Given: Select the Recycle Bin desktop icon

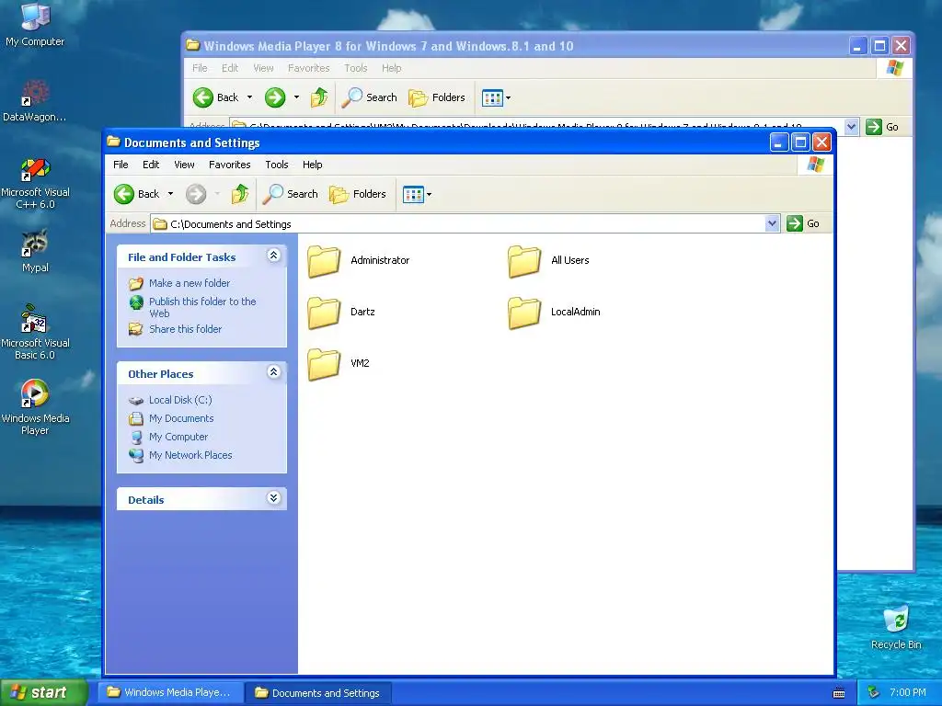Looking at the screenshot, I should coord(896,627).
